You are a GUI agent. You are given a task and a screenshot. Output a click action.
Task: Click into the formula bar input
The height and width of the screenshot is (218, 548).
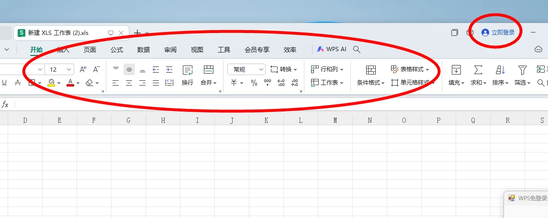tap(281, 104)
